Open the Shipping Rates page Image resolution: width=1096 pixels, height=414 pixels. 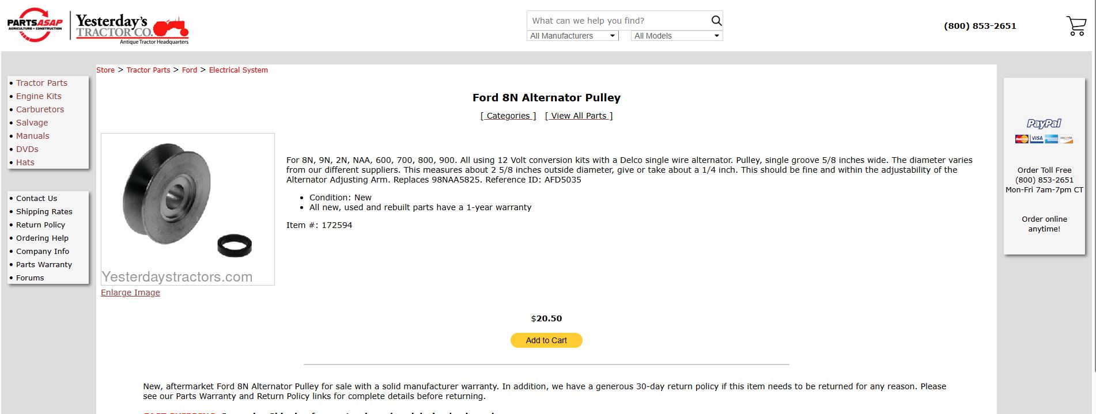(x=44, y=211)
